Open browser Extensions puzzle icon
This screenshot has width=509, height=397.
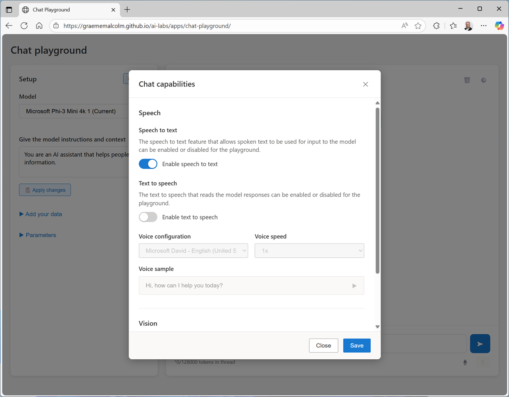(x=436, y=26)
